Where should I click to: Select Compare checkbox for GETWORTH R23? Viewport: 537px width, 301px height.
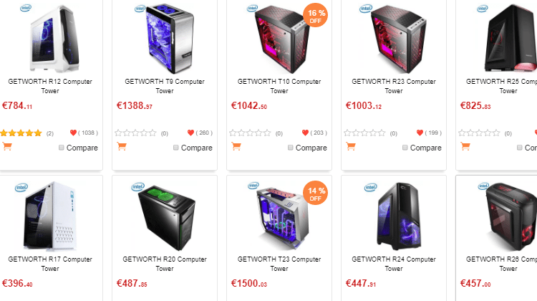(x=405, y=148)
